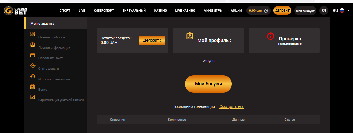Select Пополнить счет in sidebar
This screenshot has height=133, width=353.
tap(51, 58)
